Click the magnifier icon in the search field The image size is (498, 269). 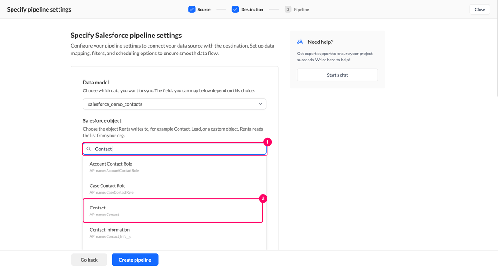(x=89, y=149)
